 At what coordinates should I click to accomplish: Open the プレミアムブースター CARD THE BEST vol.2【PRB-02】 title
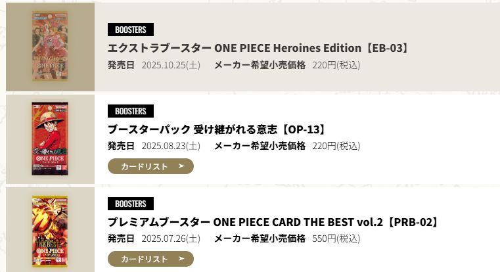pyautogui.click(x=273, y=222)
